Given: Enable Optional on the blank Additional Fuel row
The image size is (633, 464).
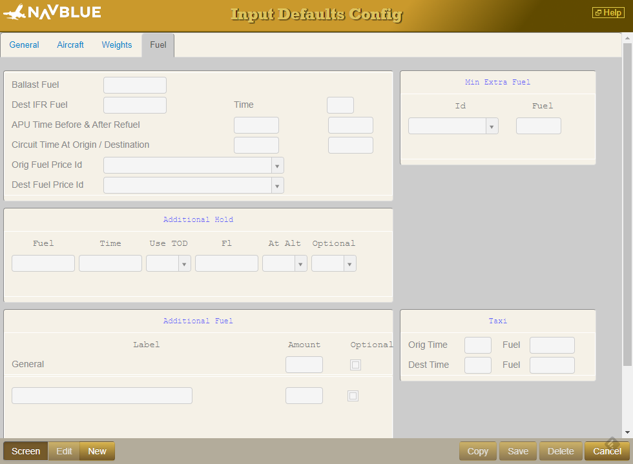Looking at the screenshot, I should (353, 396).
